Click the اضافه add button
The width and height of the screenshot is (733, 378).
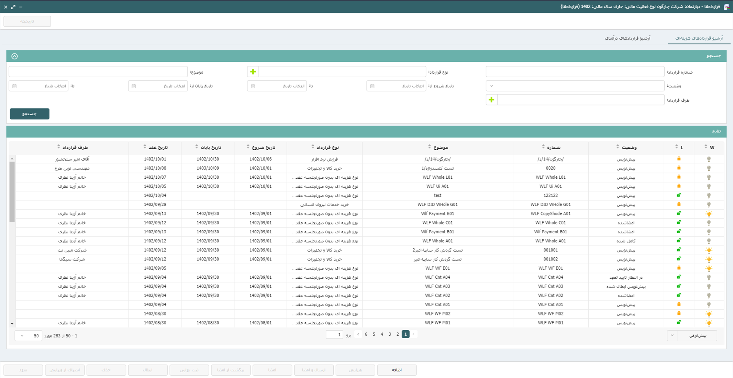click(397, 370)
